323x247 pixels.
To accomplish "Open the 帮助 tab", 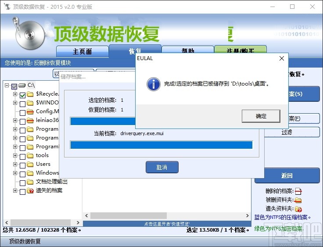I will point(188,50).
